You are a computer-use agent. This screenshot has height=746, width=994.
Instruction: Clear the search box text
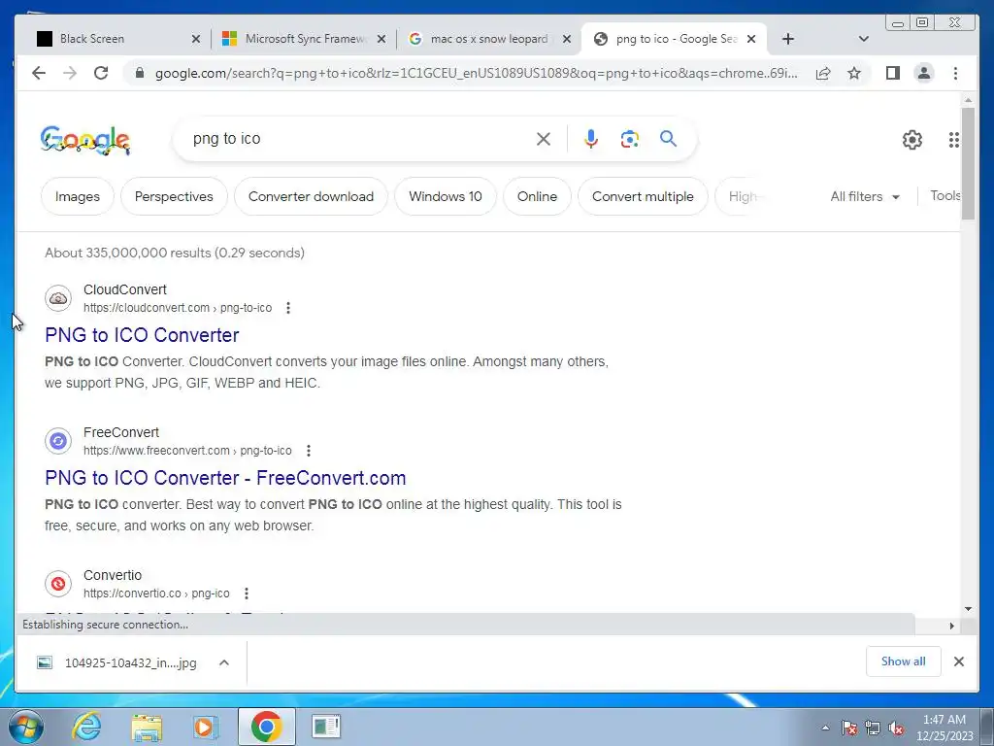point(544,139)
